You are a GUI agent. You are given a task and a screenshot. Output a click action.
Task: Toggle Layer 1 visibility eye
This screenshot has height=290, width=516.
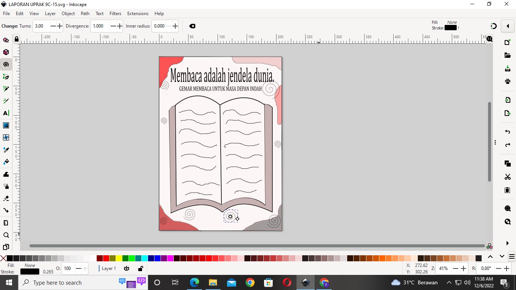[x=127, y=268]
